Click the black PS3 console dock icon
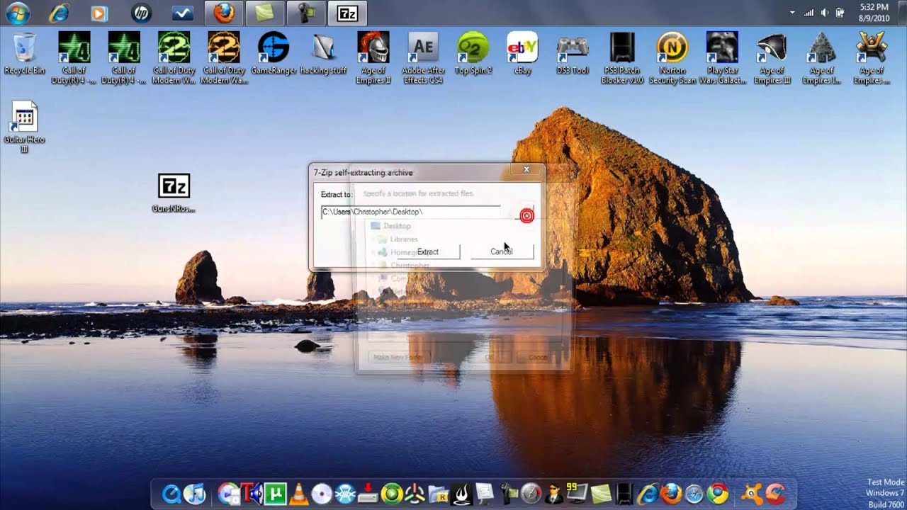Image resolution: width=907 pixels, height=510 pixels. pyautogui.click(x=624, y=494)
